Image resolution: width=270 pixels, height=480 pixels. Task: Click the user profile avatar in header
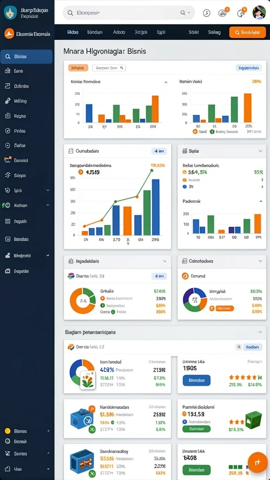coord(259,13)
